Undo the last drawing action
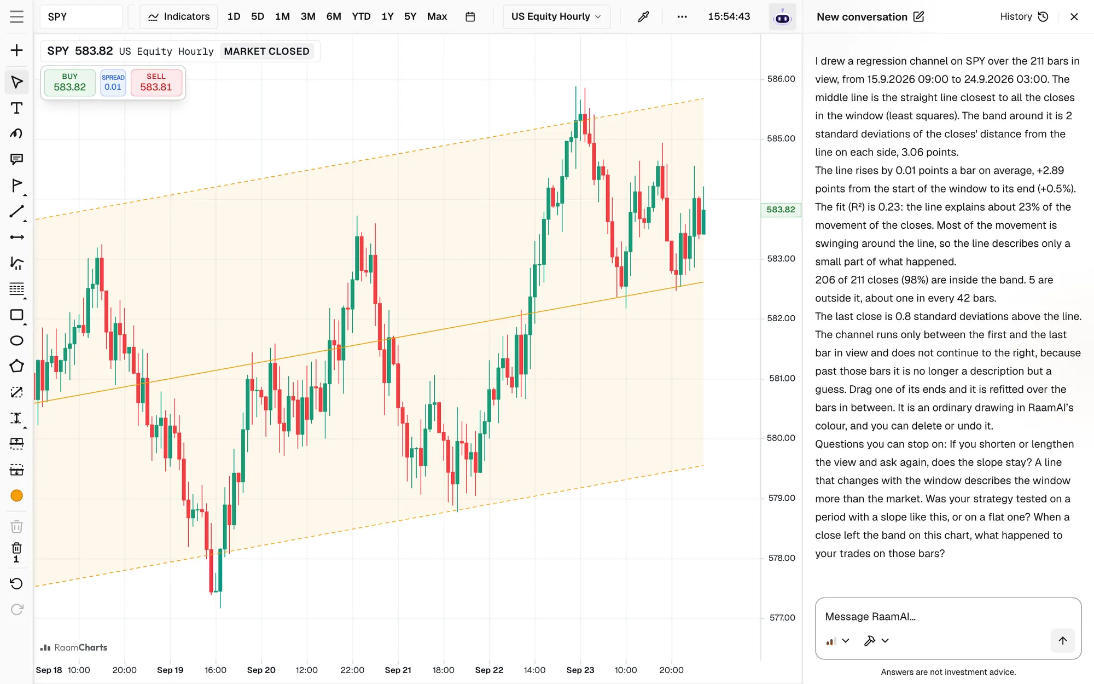Screen dimensions: 1094x684 tap(16, 583)
